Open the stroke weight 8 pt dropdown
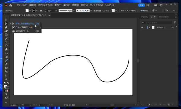The image size is (181, 109). (56, 11)
